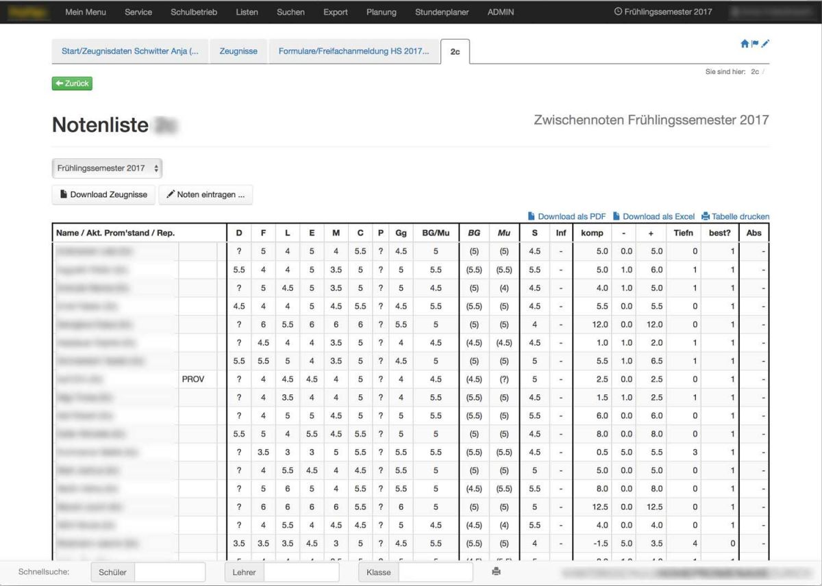Click the Tiefn column header
The height and width of the screenshot is (586, 822).
point(683,233)
